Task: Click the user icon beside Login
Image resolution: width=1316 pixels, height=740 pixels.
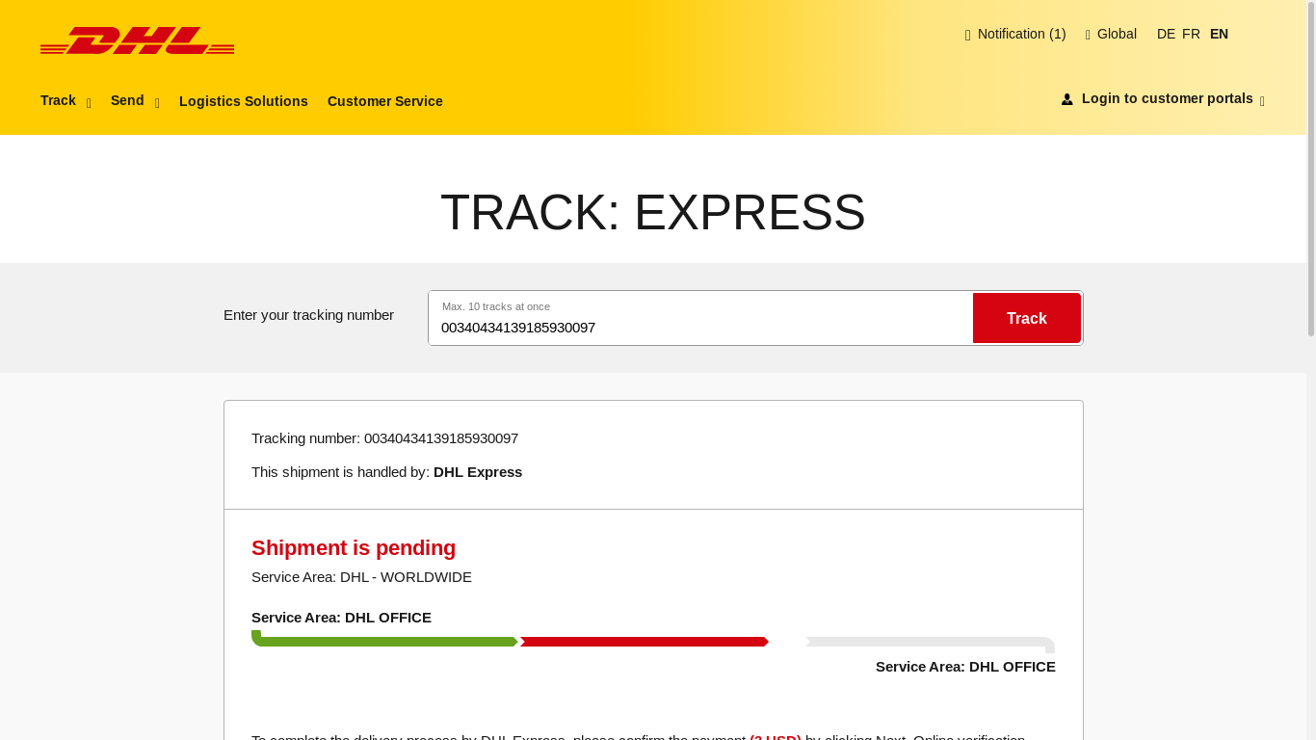Action: click(x=1066, y=99)
